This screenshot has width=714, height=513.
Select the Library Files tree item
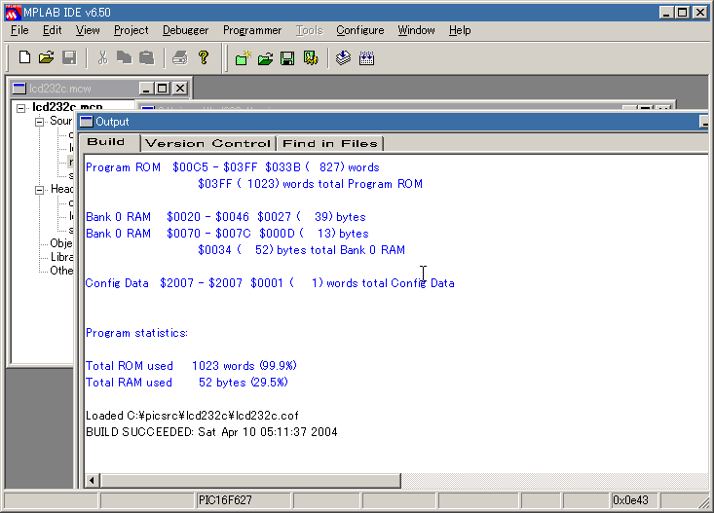(61, 257)
